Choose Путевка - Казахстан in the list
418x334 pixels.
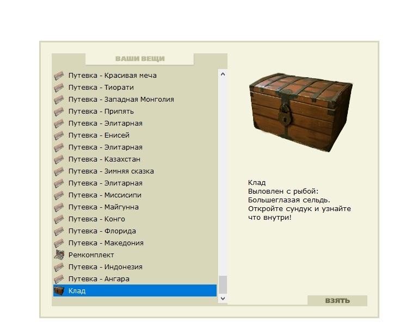(x=135, y=159)
